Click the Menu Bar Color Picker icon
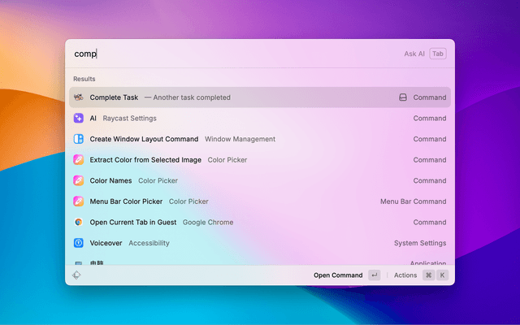The image size is (520, 325). click(x=79, y=201)
